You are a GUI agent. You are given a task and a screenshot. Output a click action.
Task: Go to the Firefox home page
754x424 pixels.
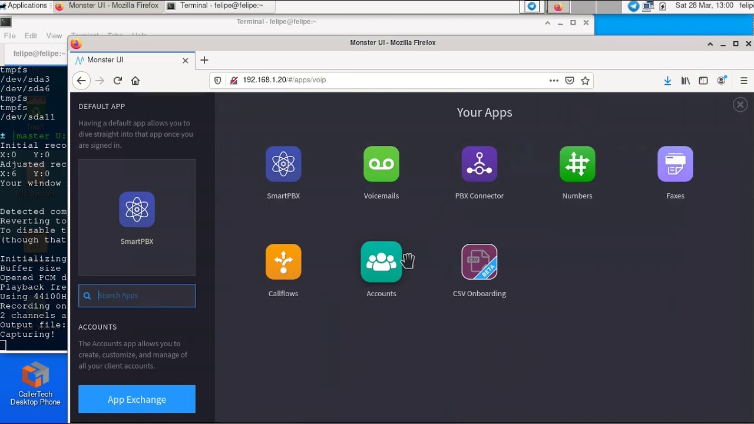tap(135, 81)
